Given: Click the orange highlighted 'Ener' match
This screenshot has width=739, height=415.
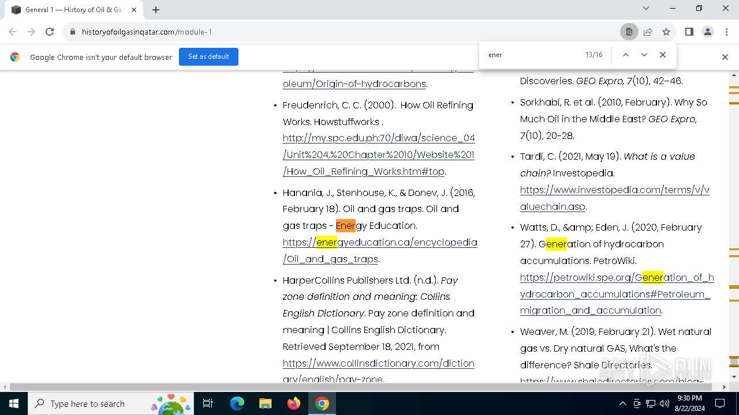Looking at the screenshot, I should tap(346, 225).
